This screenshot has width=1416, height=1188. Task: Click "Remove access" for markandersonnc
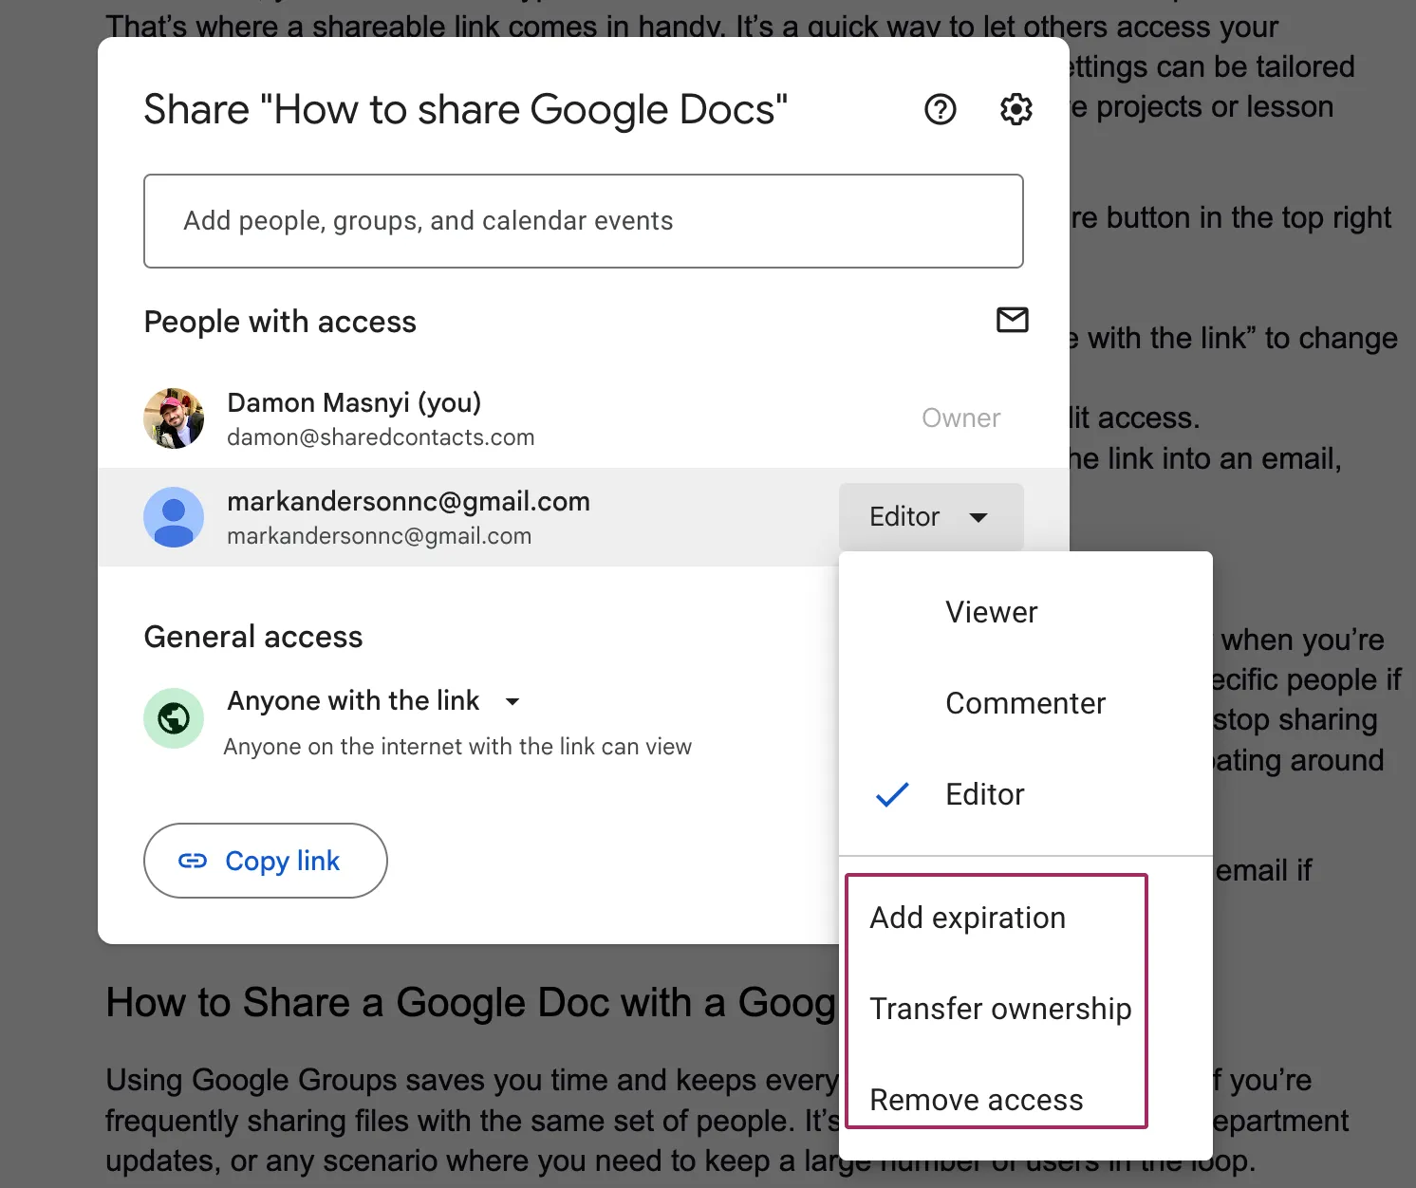(976, 1100)
